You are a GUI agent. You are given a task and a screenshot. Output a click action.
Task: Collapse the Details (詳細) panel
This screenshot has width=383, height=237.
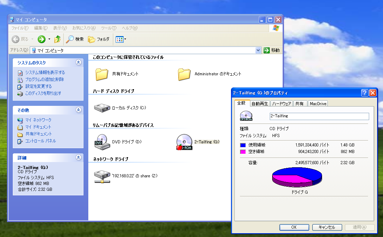78,158
